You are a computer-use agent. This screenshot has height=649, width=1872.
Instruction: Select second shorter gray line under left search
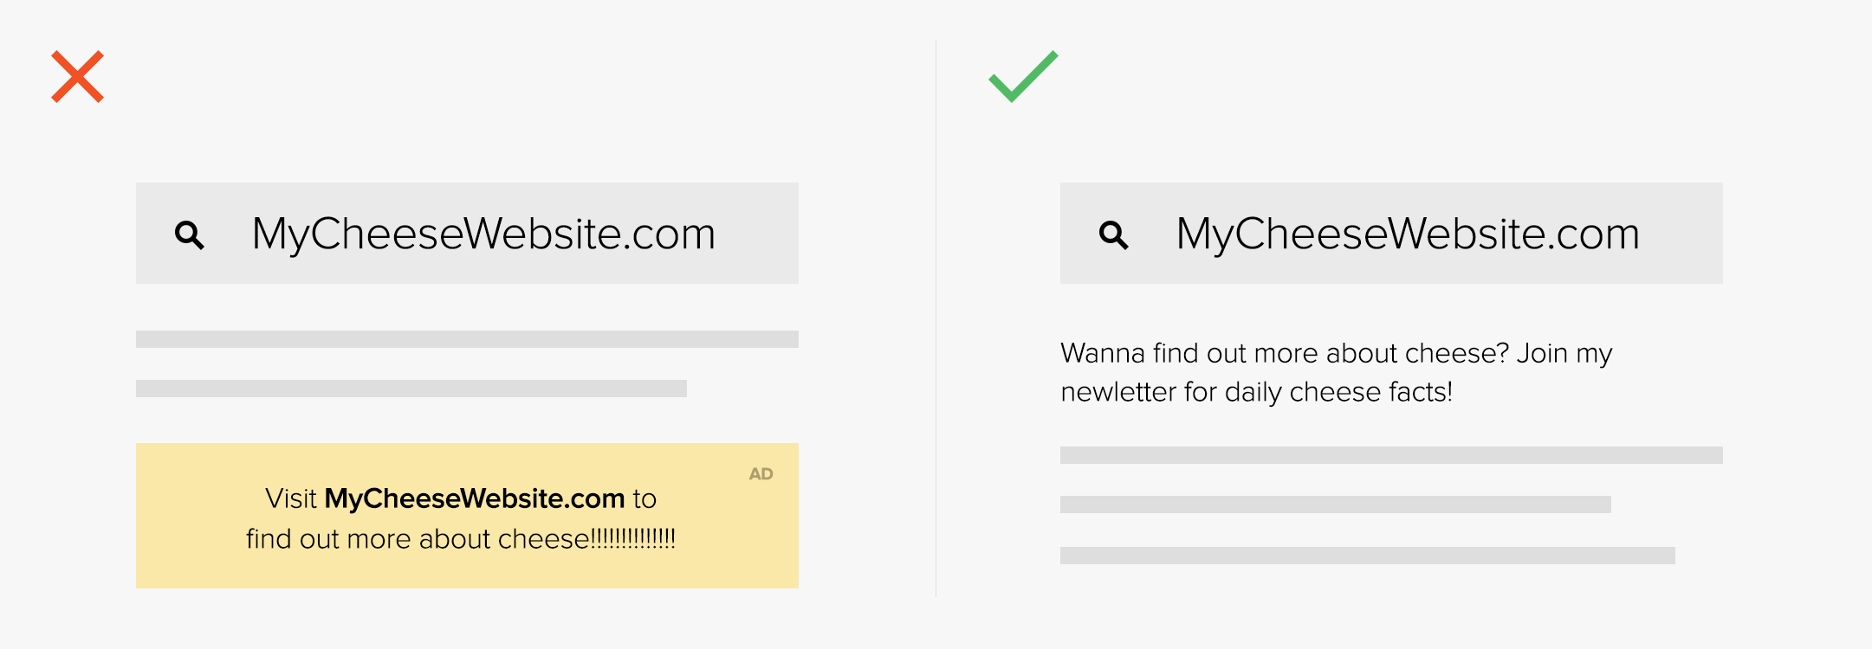click(x=411, y=389)
